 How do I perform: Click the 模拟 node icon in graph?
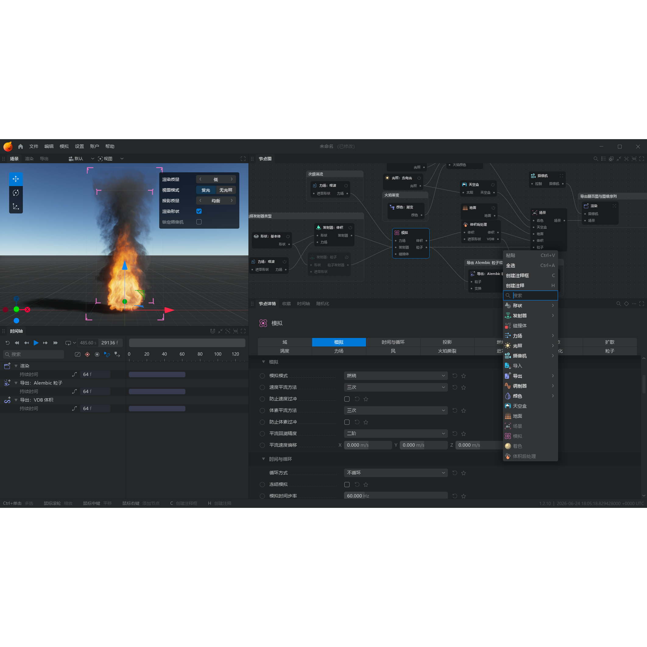pos(397,233)
